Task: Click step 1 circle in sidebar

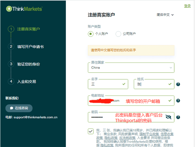Action: point(11,29)
